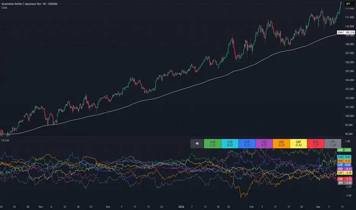Click the 2026 label on time axis
The height and width of the screenshot is (210, 356).
coord(181,207)
